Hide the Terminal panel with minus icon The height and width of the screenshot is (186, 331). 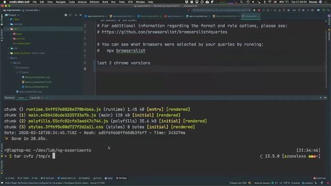pos(325,98)
